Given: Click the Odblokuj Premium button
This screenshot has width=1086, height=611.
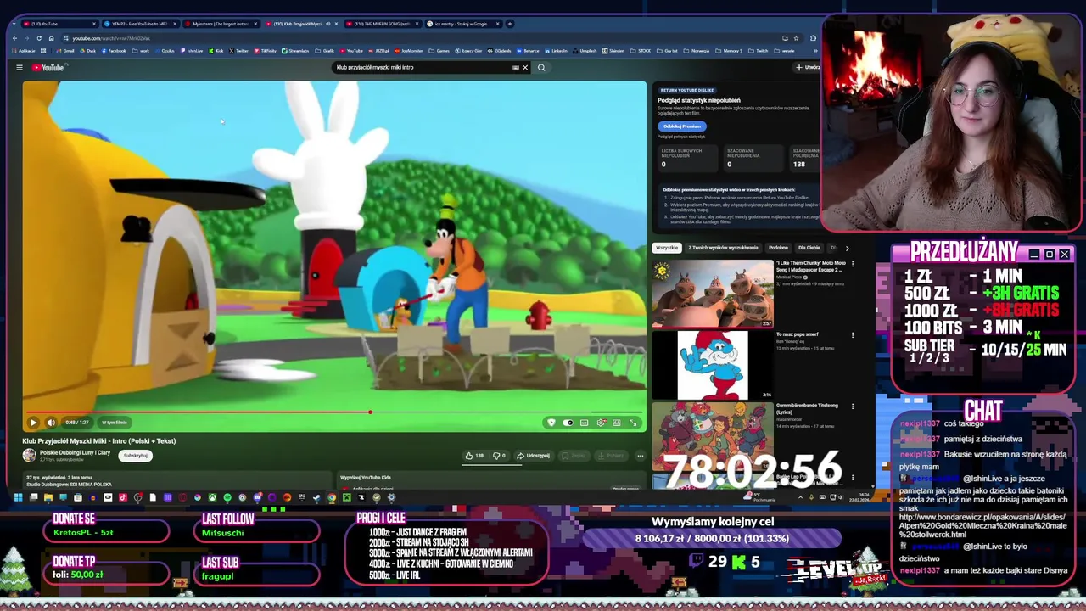Looking at the screenshot, I should pyautogui.click(x=682, y=126).
